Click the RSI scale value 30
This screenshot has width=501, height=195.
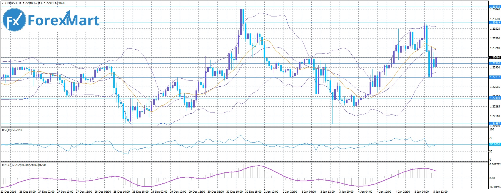tap(491, 152)
